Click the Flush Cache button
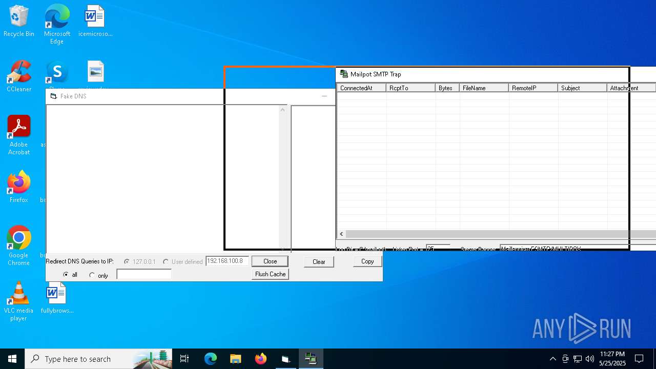Screen dimensions: 656x369 coord(270,274)
